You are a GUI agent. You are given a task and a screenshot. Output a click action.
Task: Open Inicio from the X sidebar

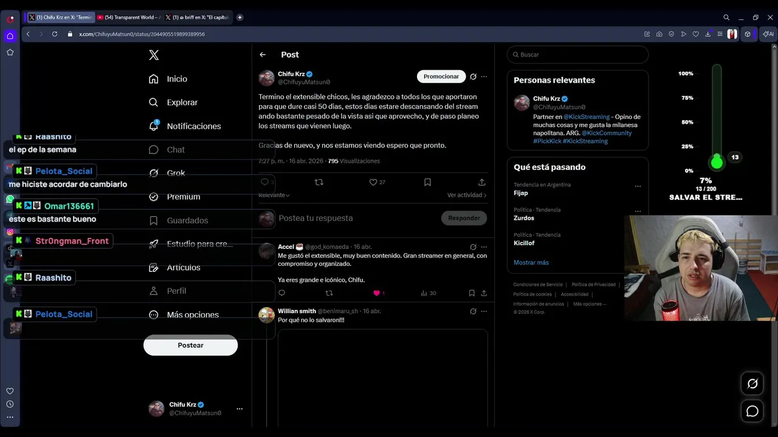click(168, 79)
